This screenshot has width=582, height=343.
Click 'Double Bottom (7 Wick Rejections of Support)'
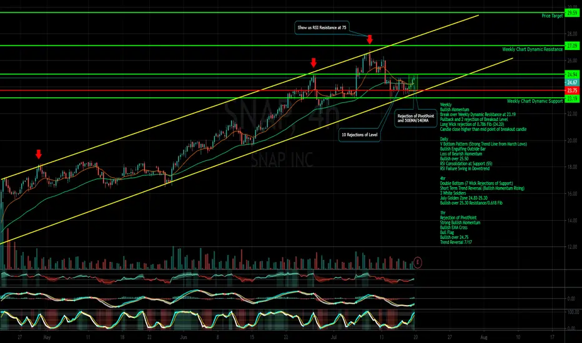click(x=476, y=183)
